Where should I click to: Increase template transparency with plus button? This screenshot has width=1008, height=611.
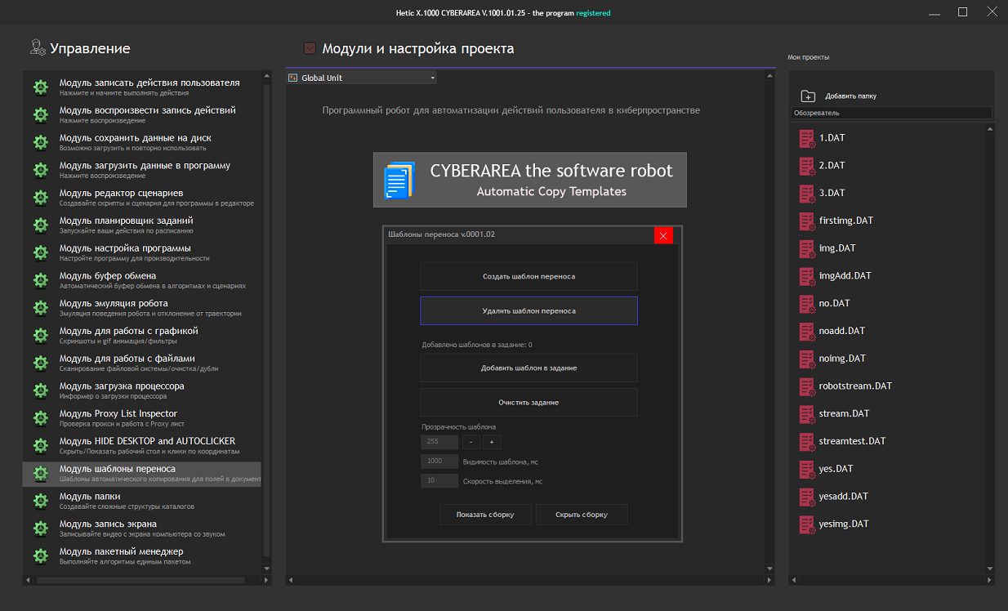[492, 442]
